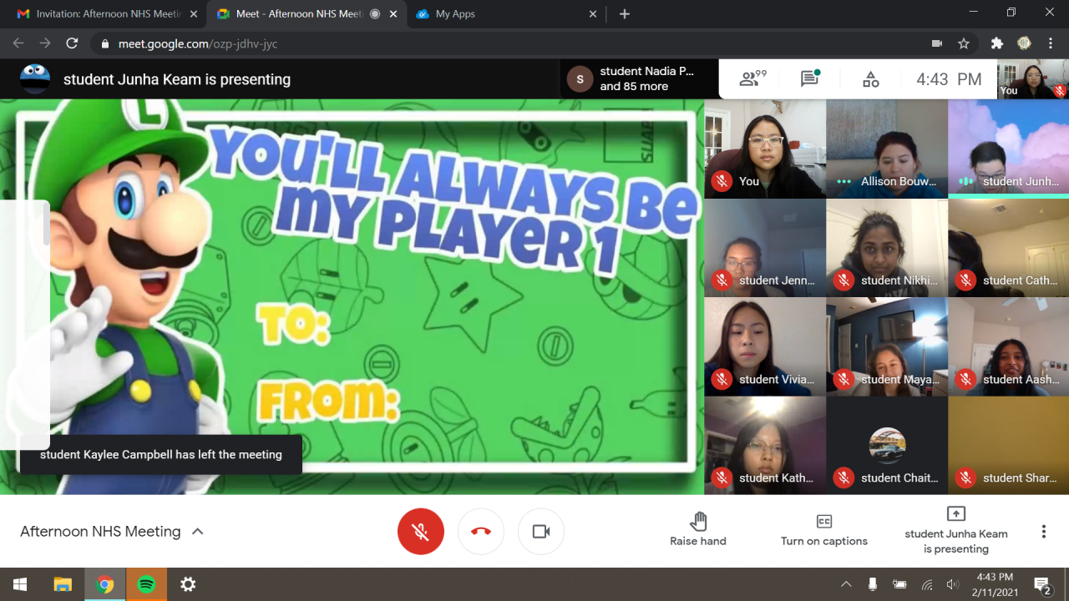
Task: Turn the camera on or off
Action: click(x=541, y=531)
